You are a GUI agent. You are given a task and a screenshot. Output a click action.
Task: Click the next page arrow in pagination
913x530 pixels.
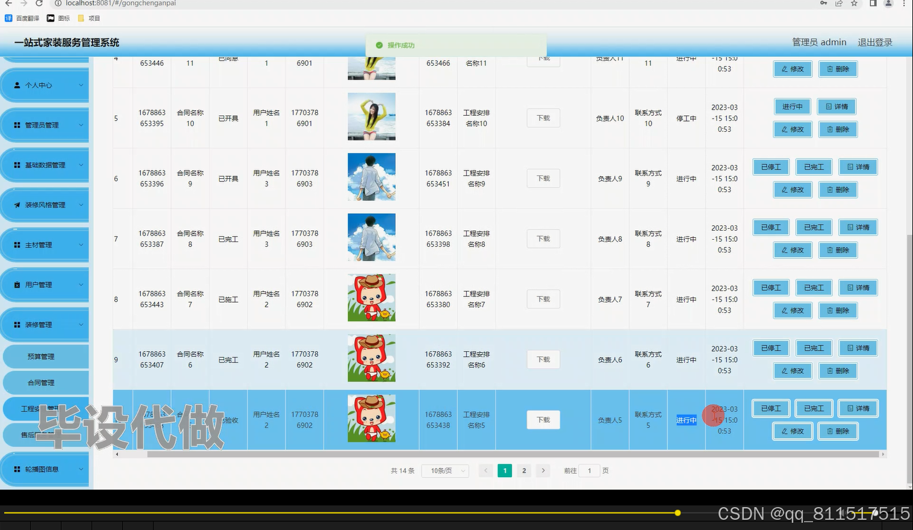click(x=543, y=471)
